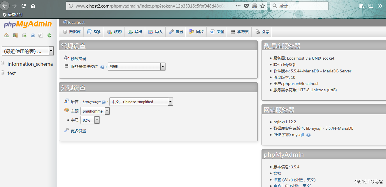Click the browser 搜索 search box
The width and height of the screenshot is (386, 187).
(299, 6)
